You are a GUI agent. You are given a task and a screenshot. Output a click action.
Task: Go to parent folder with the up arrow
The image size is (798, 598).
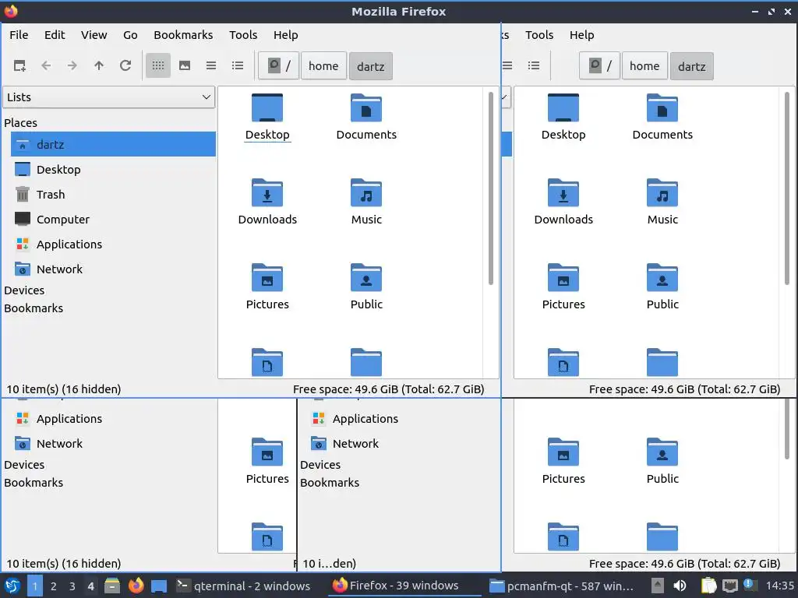99,65
